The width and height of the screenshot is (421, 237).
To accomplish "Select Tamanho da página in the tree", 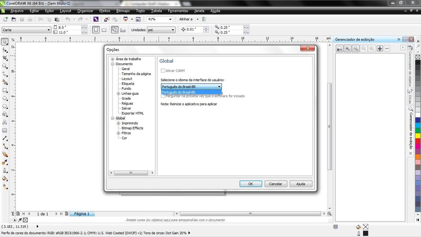I will pyautogui.click(x=136, y=74).
